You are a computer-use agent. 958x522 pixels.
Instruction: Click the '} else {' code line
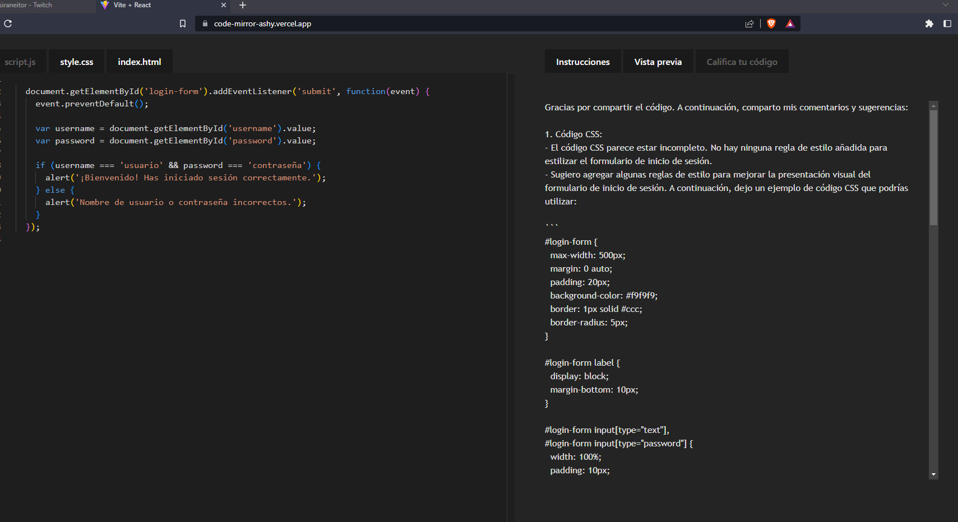[55, 190]
